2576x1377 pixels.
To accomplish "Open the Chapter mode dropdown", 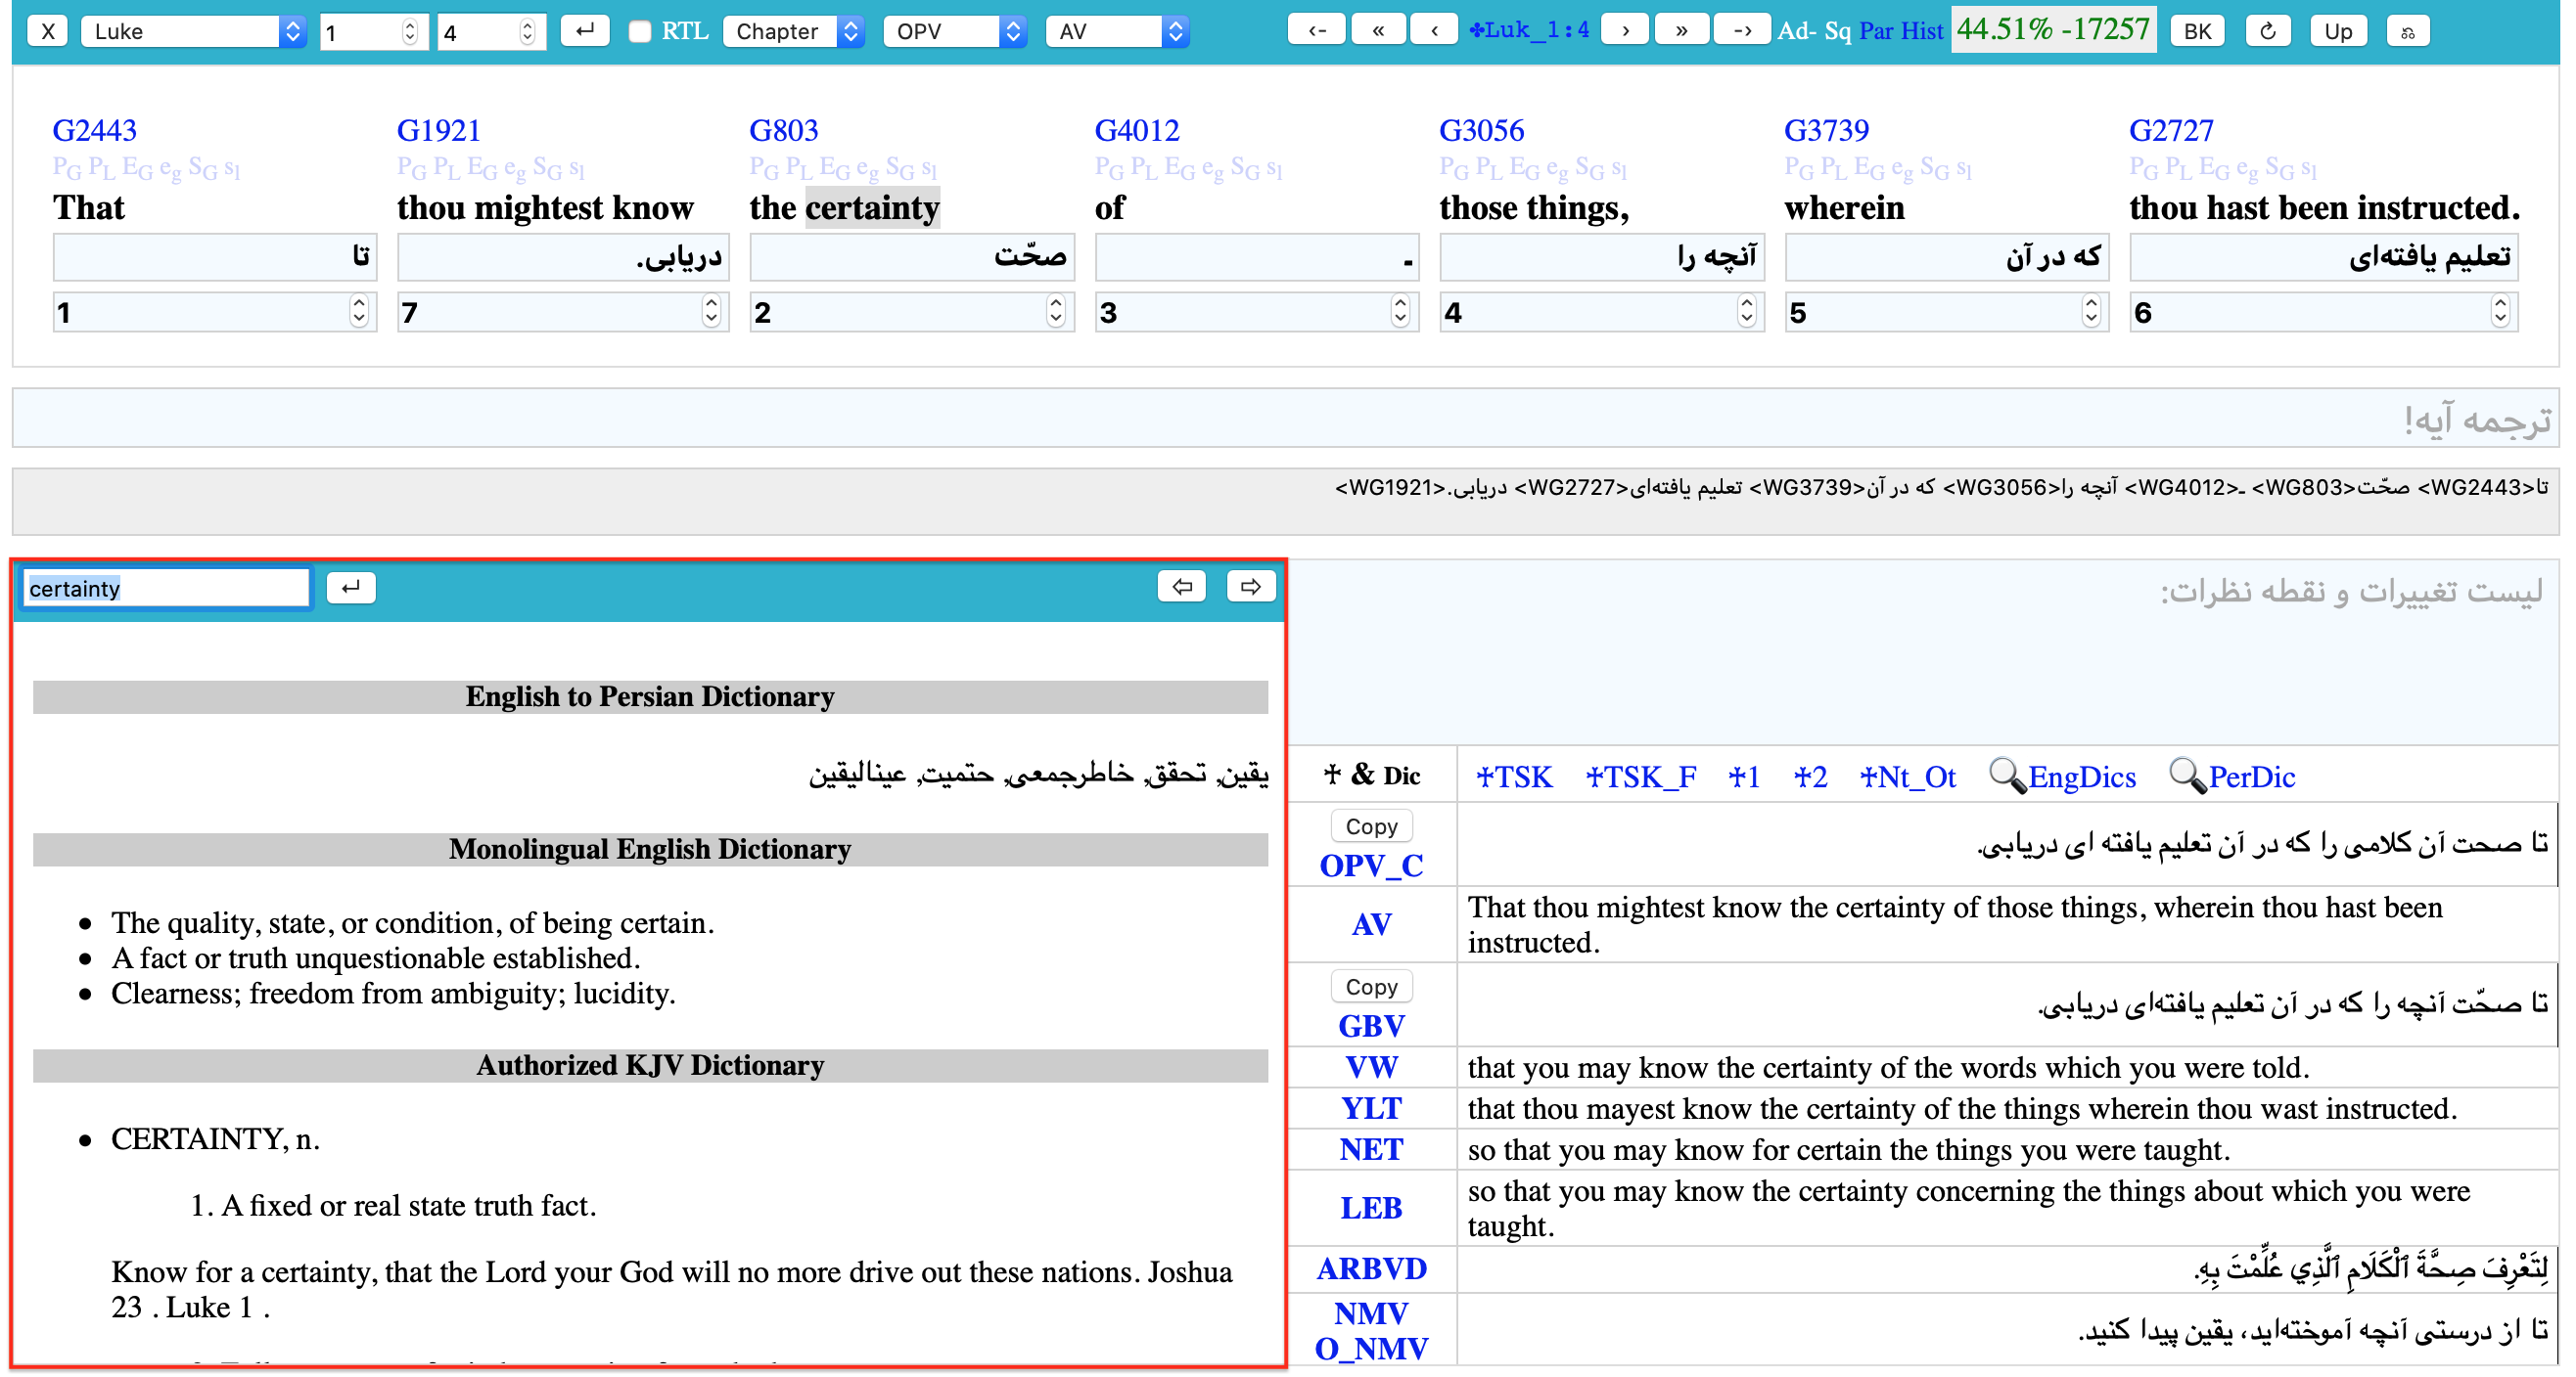I will point(793,32).
